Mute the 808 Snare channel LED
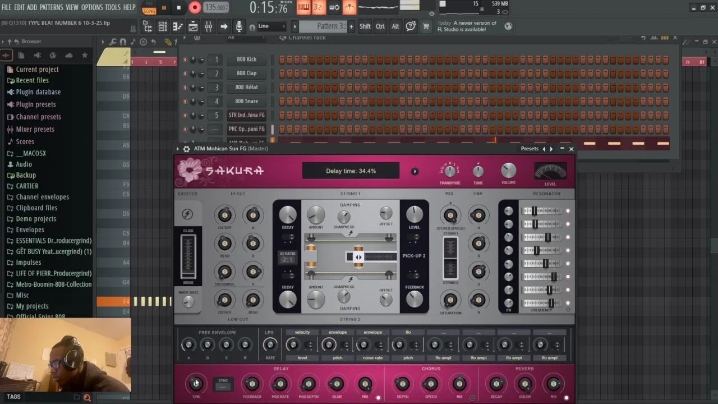 click(x=185, y=102)
